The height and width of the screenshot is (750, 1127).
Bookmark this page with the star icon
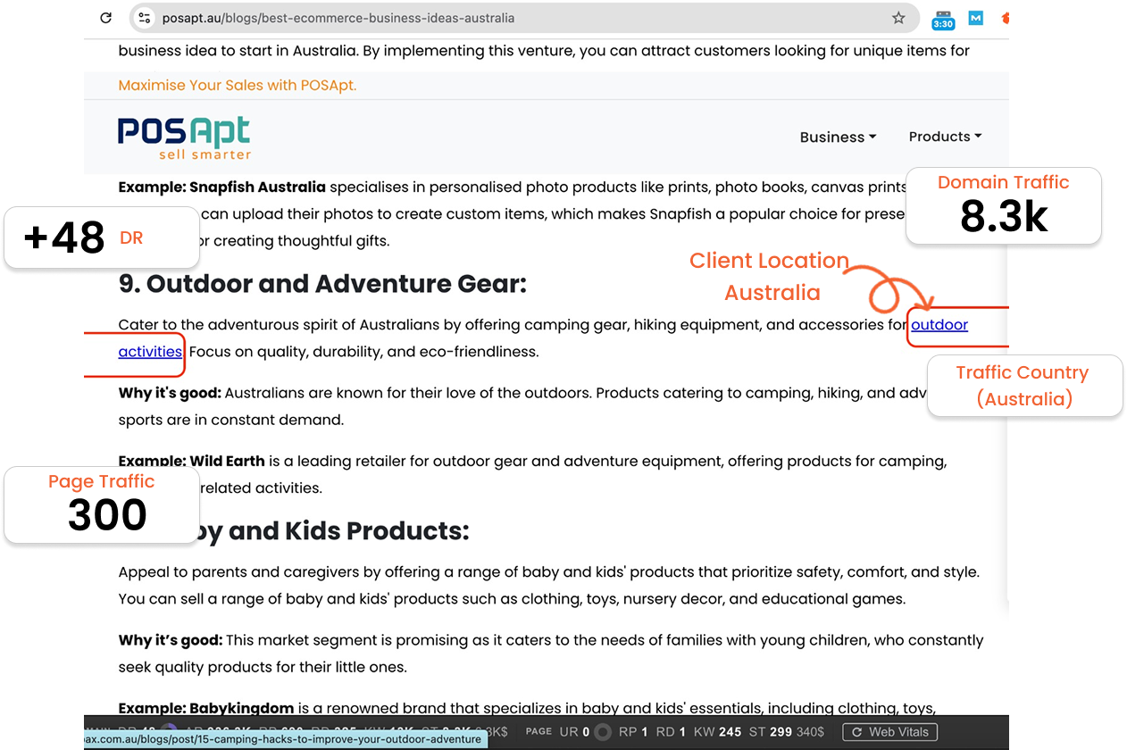tap(898, 18)
